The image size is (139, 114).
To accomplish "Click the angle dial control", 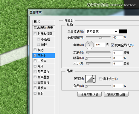I will coord(89,45).
